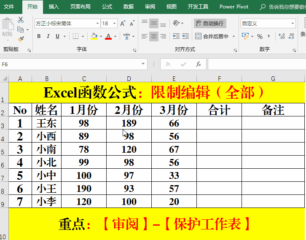This screenshot has height=240, width=306.
Task: Open the 对齐方式 group dialog launcher
Action: (x=235, y=51)
